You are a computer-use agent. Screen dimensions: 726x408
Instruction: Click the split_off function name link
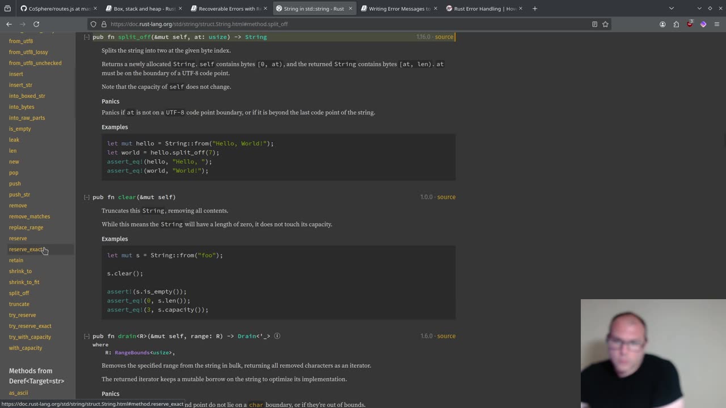click(x=134, y=37)
